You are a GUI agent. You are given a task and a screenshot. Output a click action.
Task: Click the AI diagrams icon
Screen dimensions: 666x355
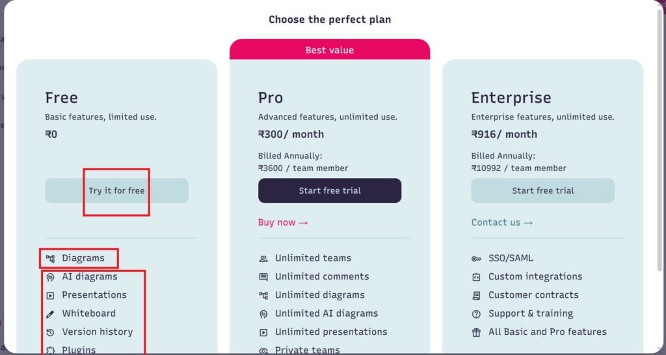[x=50, y=277]
